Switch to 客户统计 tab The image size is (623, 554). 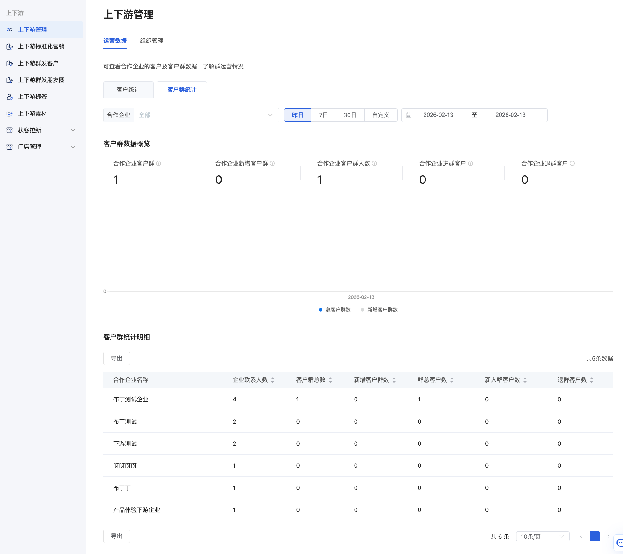(x=128, y=90)
